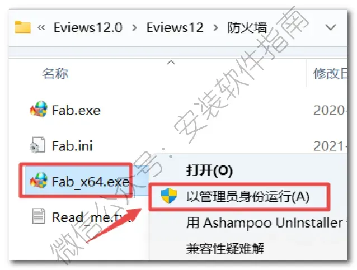This screenshot has width=357, height=270.
Task: Choose 打开(O) from context menu
Action: click(x=209, y=170)
